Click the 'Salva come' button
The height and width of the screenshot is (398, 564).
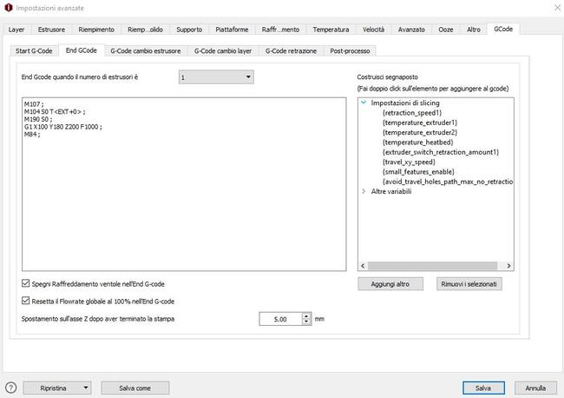[x=134, y=388]
